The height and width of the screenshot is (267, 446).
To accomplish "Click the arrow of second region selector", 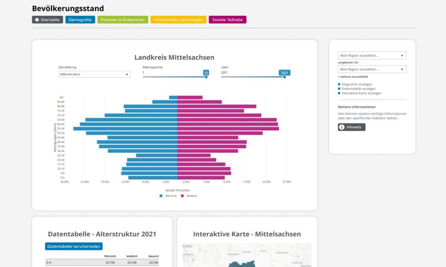I will (x=402, y=69).
